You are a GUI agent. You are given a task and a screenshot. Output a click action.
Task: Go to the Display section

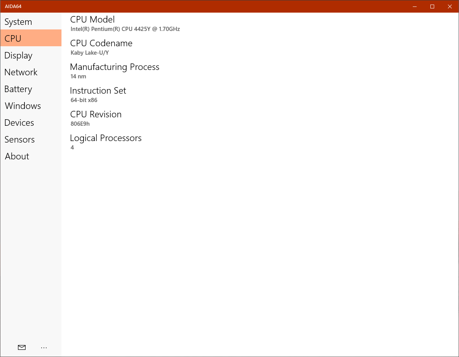point(31,55)
